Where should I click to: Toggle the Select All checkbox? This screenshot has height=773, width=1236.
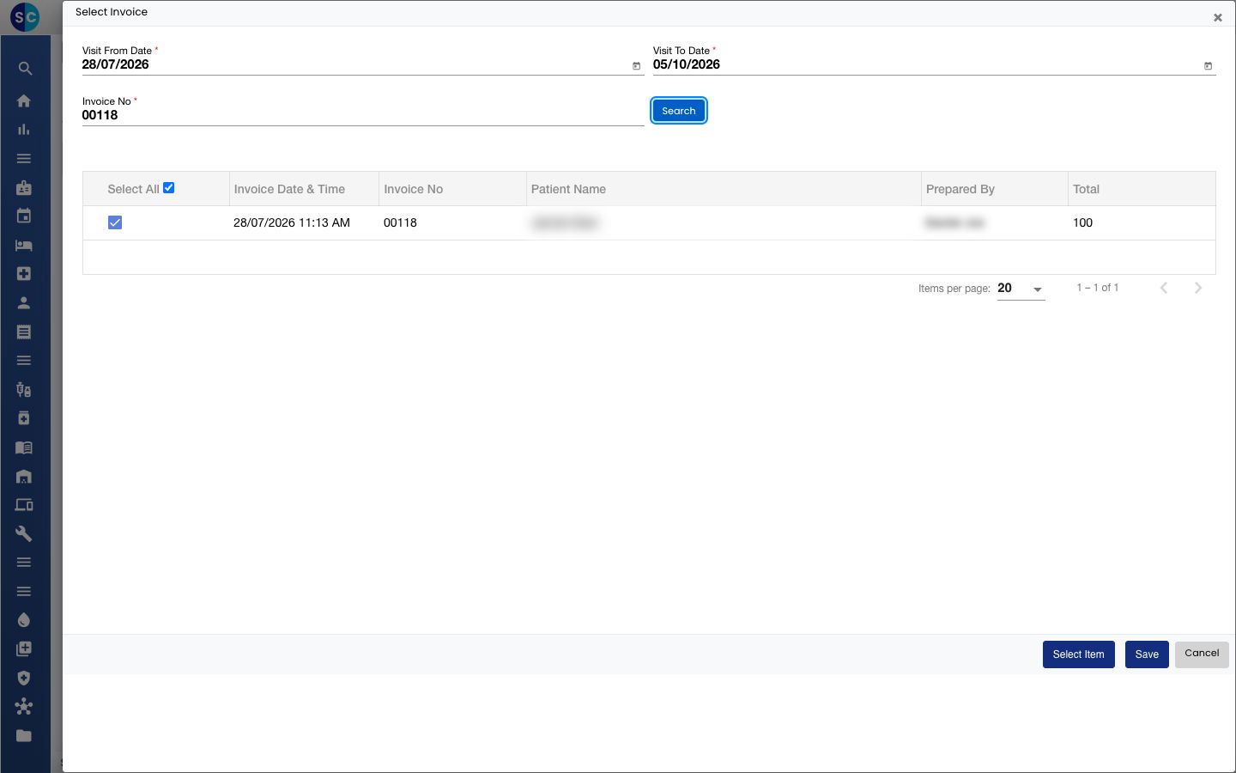point(169,188)
